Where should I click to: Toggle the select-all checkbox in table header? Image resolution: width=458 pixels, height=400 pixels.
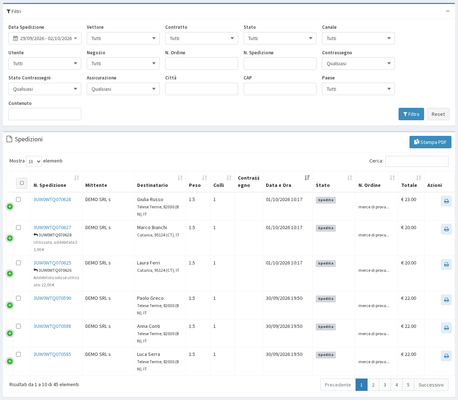coord(22,183)
